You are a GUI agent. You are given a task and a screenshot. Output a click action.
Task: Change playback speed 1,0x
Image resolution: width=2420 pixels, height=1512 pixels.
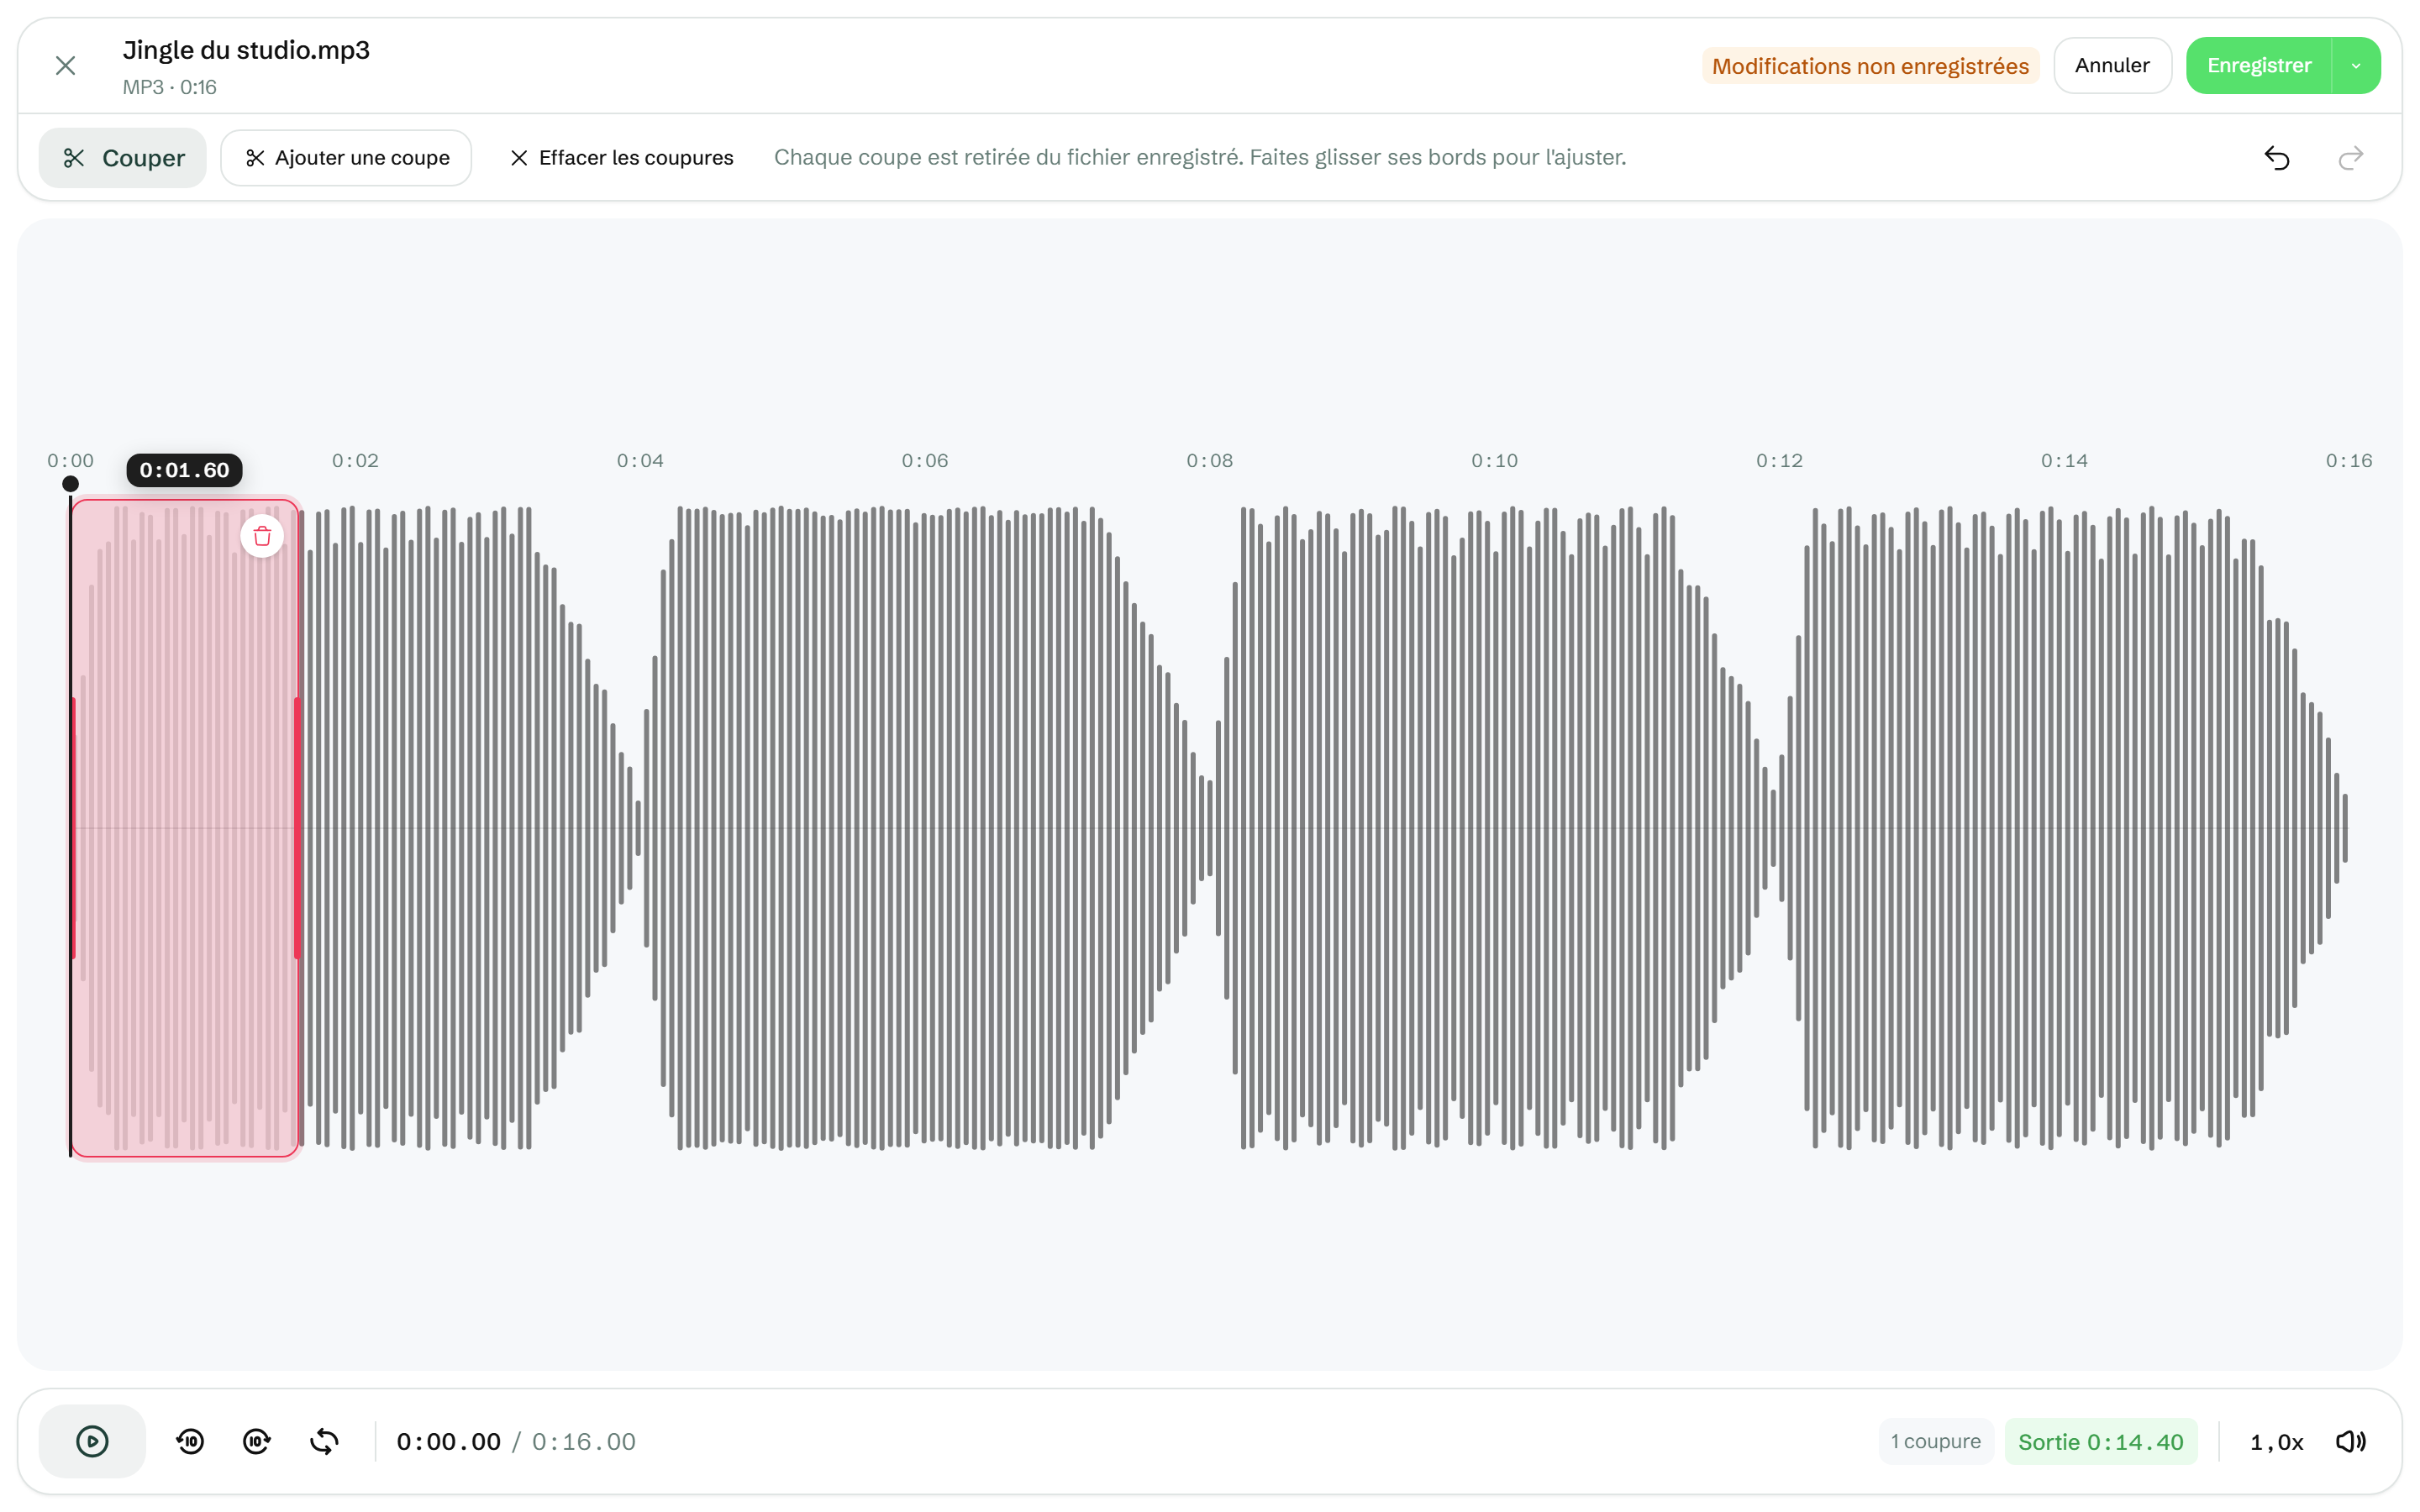coord(2276,1442)
